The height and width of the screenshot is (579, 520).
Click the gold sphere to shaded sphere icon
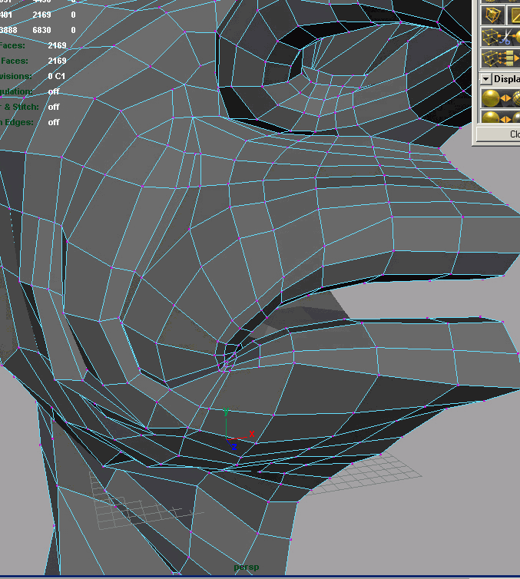pyautogui.click(x=499, y=118)
